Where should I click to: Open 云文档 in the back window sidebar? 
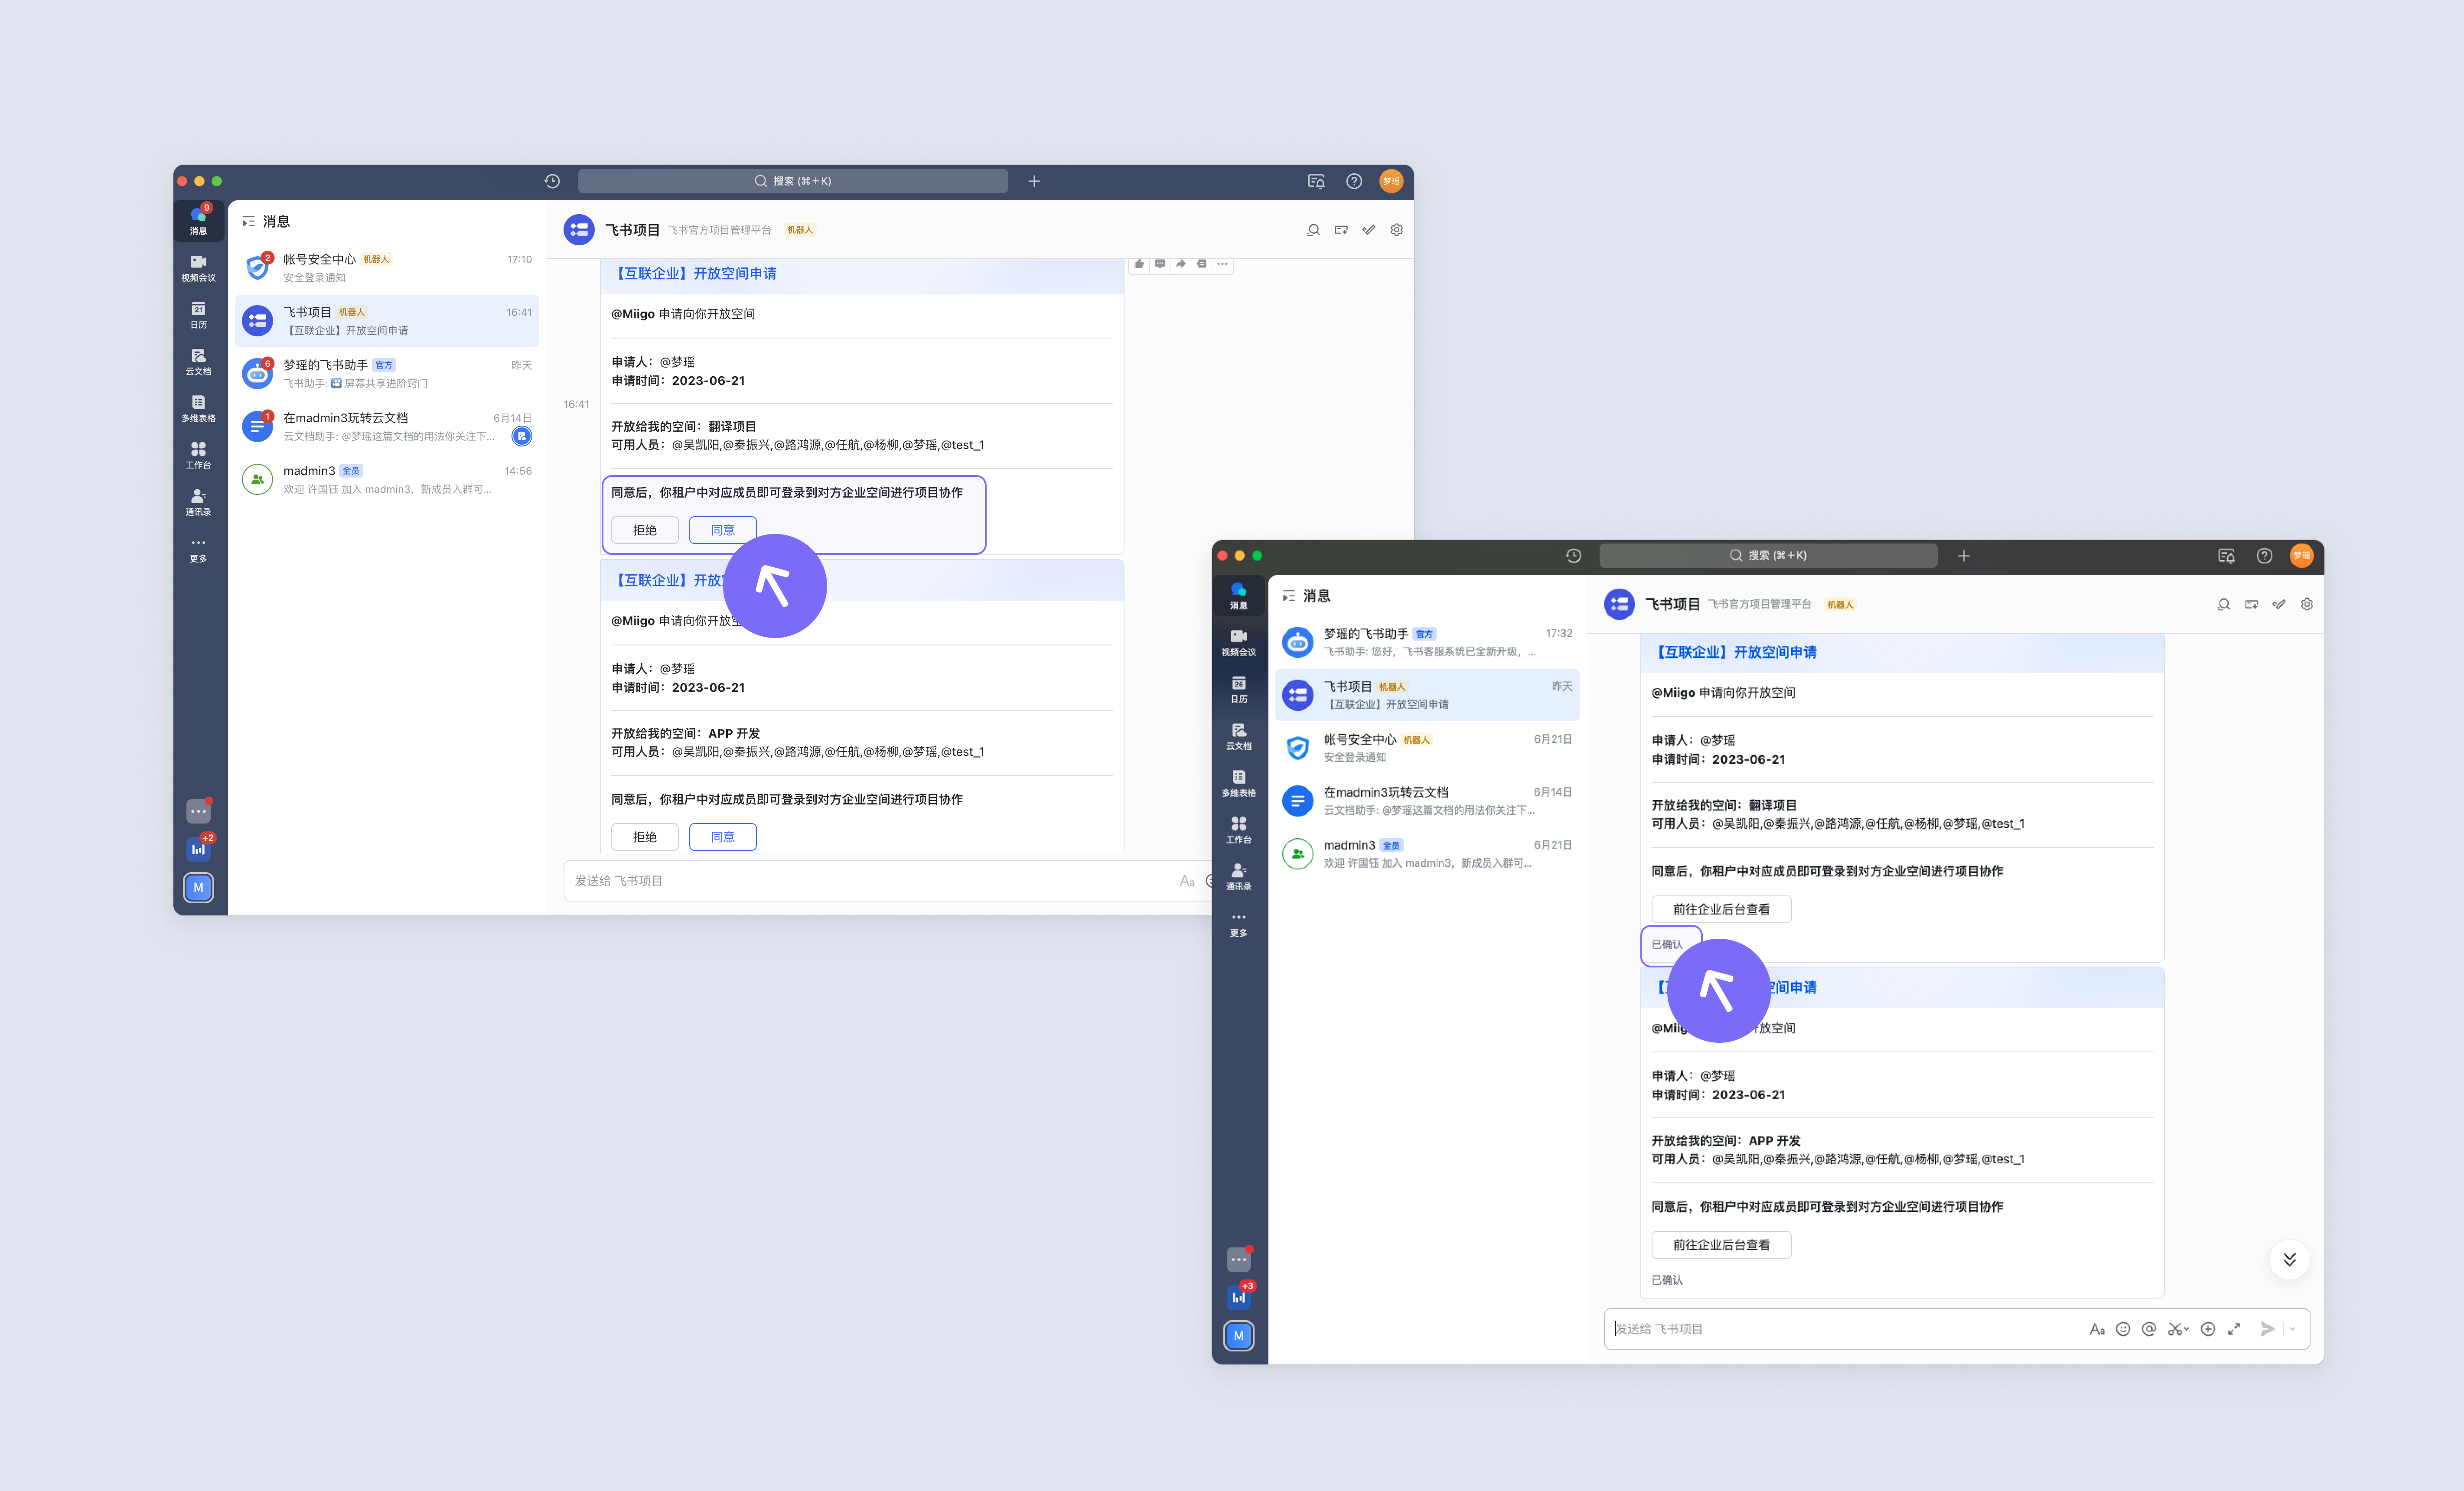198,362
